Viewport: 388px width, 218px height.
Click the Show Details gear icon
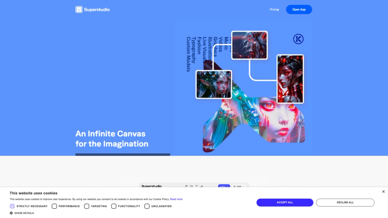(x=11, y=213)
